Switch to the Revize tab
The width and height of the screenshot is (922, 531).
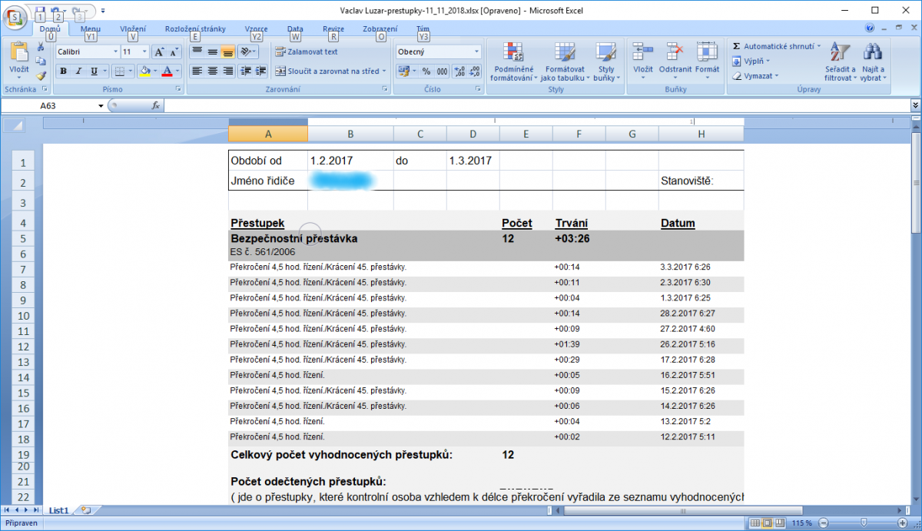point(333,28)
